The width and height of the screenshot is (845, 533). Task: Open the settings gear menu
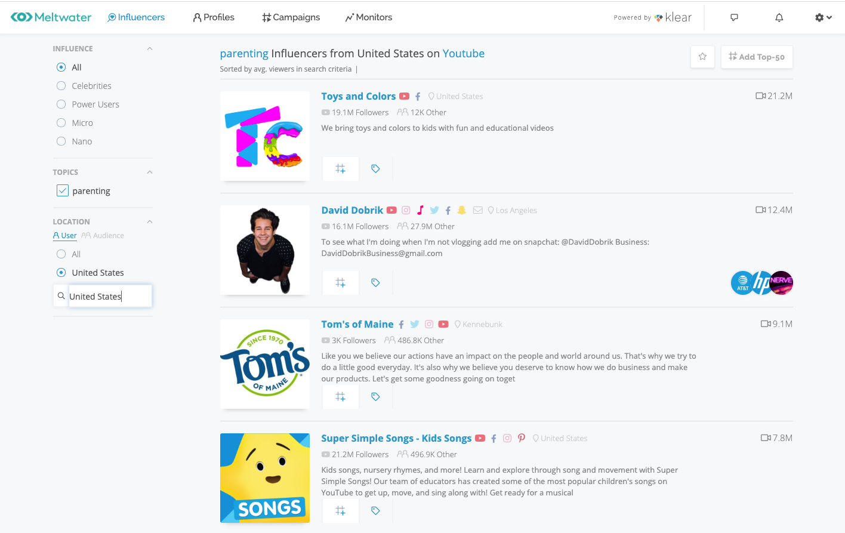point(824,17)
